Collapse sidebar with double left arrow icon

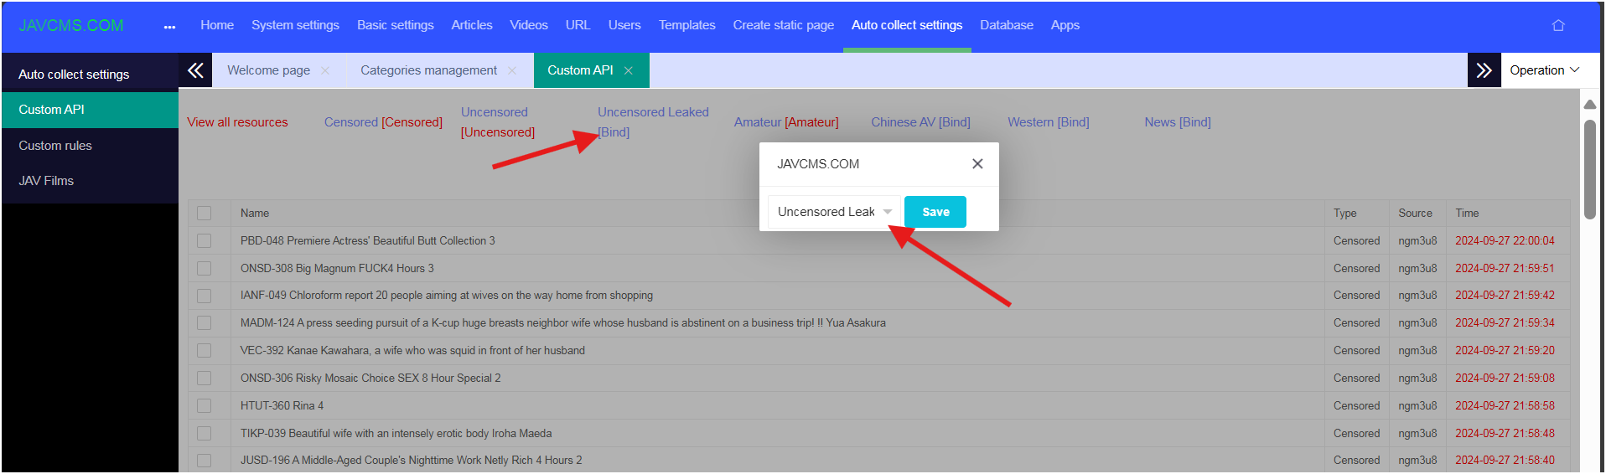point(195,70)
